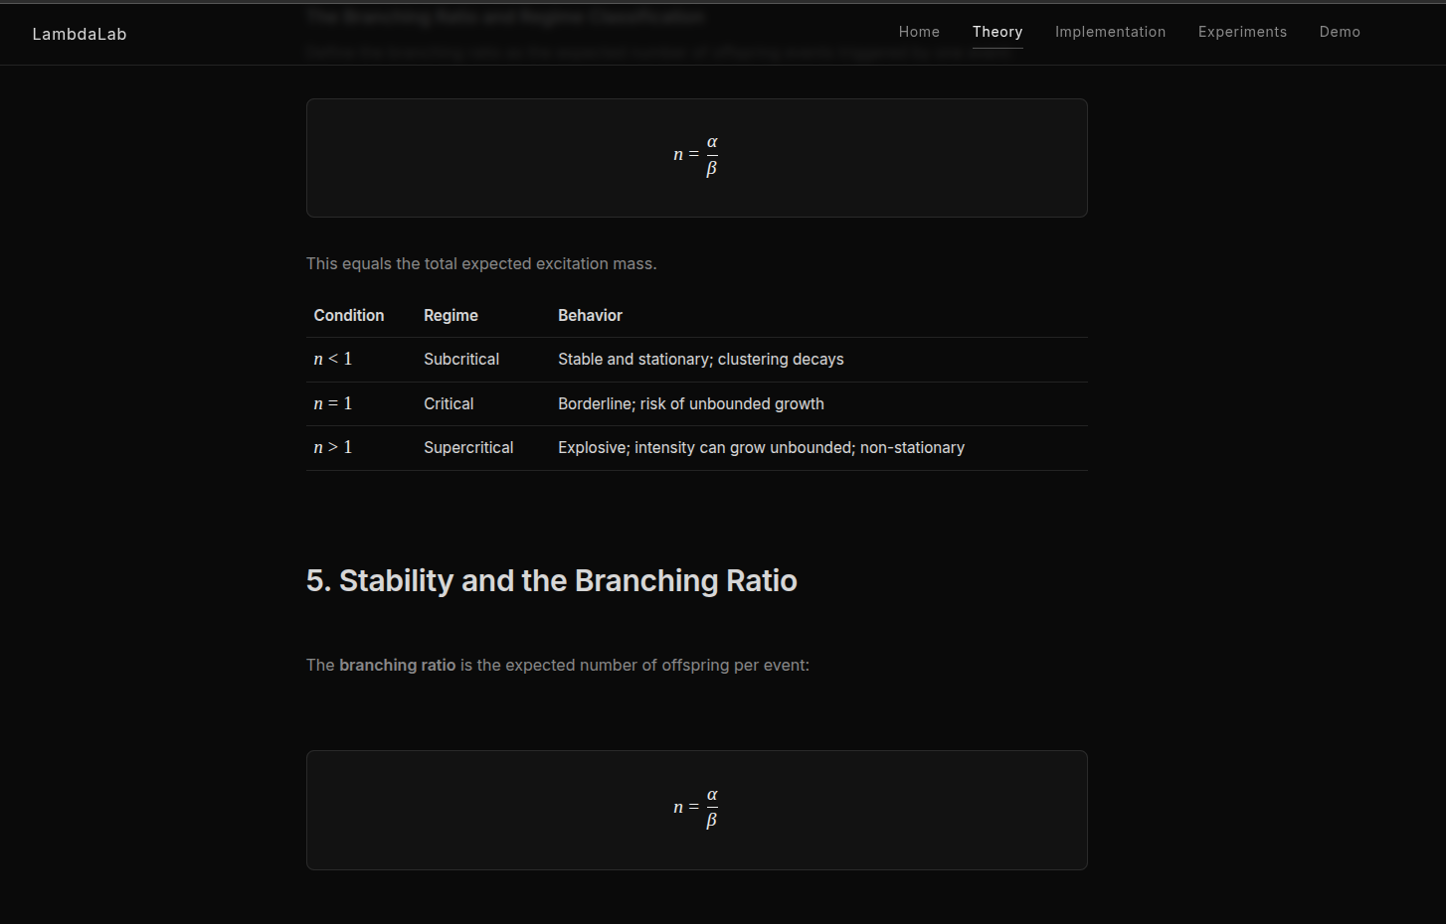Click the 'Borderline; risk of unbounded growth' text
This screenshot has height=924, width=1446.
[x=690, y=403]
